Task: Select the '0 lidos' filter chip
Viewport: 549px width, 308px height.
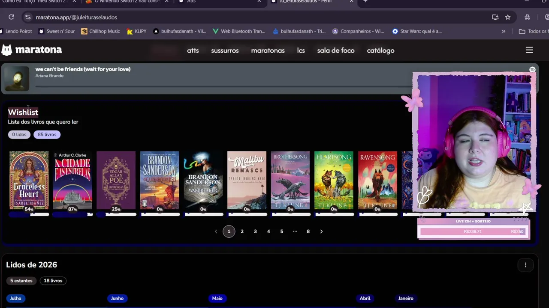Action: [x=19, y=134]
